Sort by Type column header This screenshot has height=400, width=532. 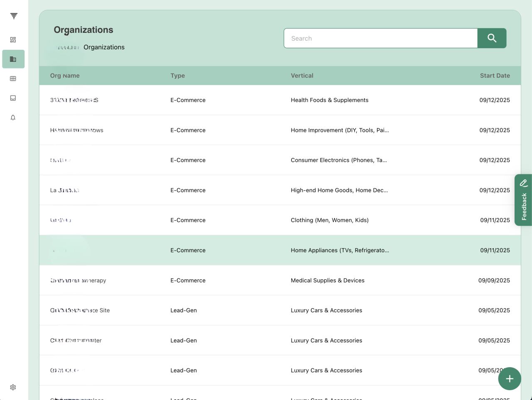(177, 76)
